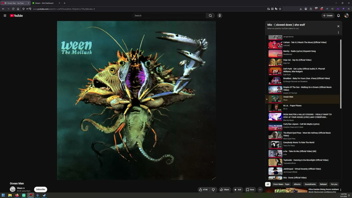Open Everybody Wants To Rule The World thumbnail
The width and height of the screenshot is (352, 198).
[275, 144]
